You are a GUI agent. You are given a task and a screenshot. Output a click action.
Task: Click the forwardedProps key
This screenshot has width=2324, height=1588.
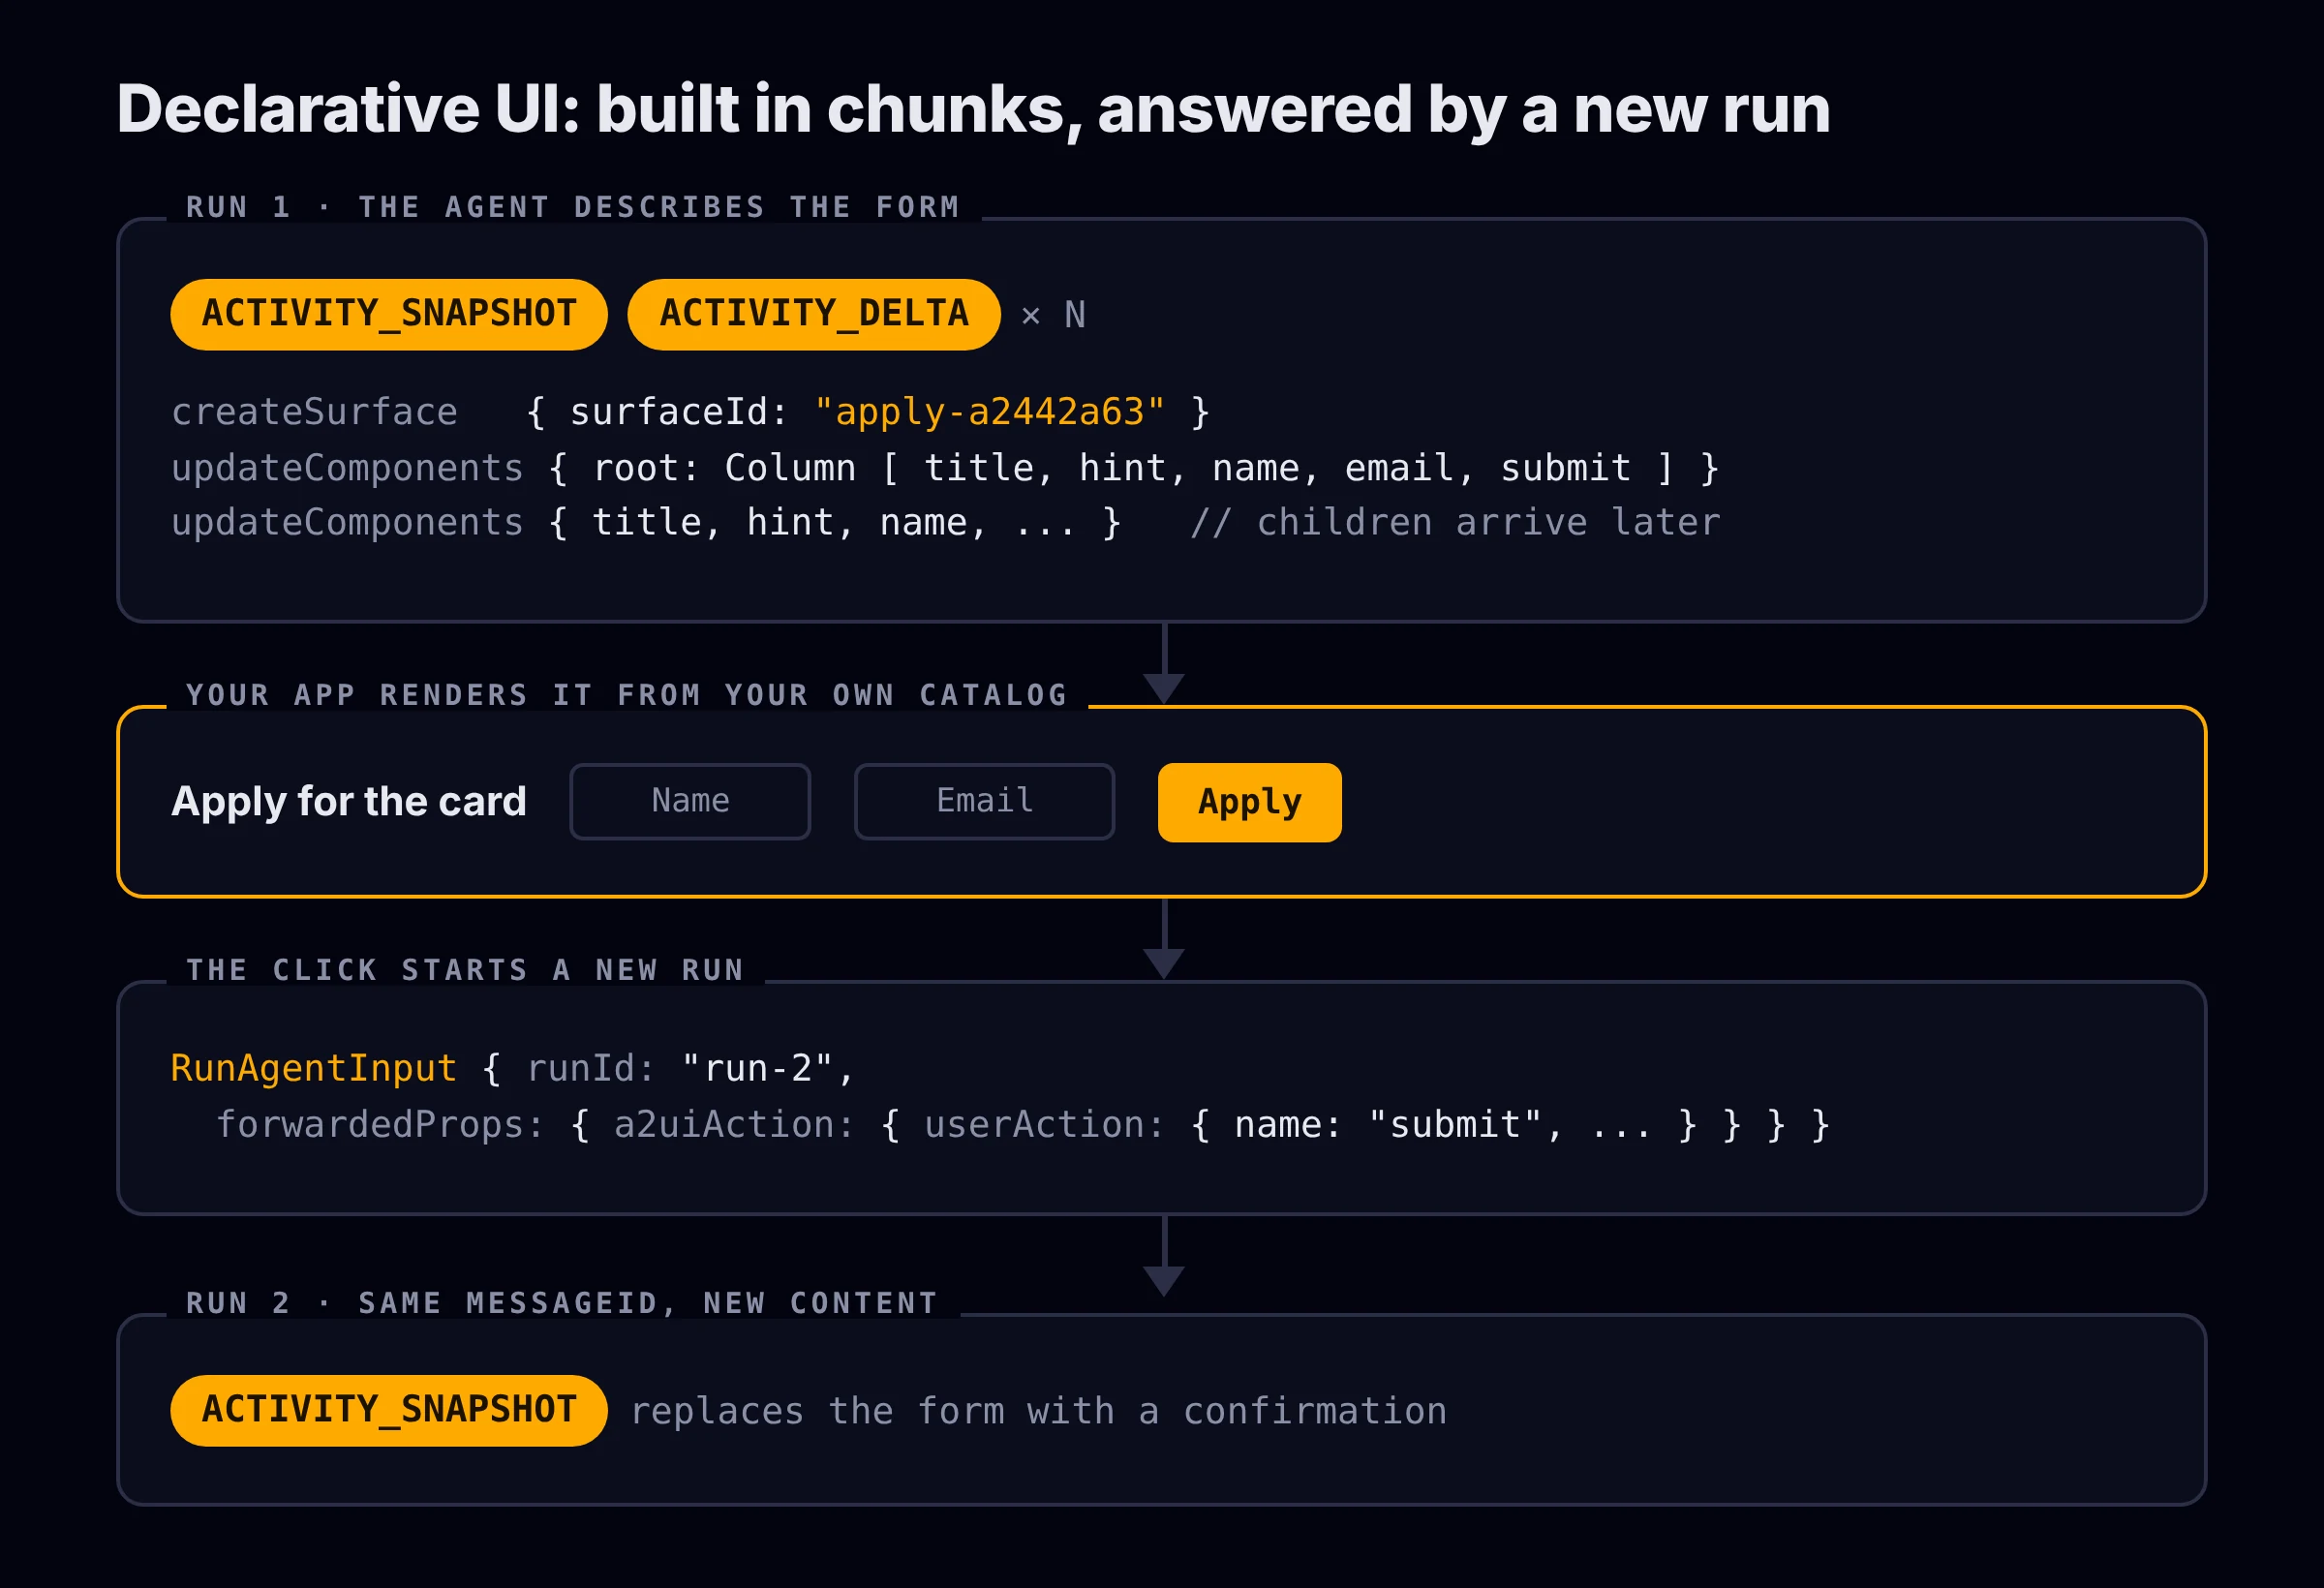click(380, 1124)
